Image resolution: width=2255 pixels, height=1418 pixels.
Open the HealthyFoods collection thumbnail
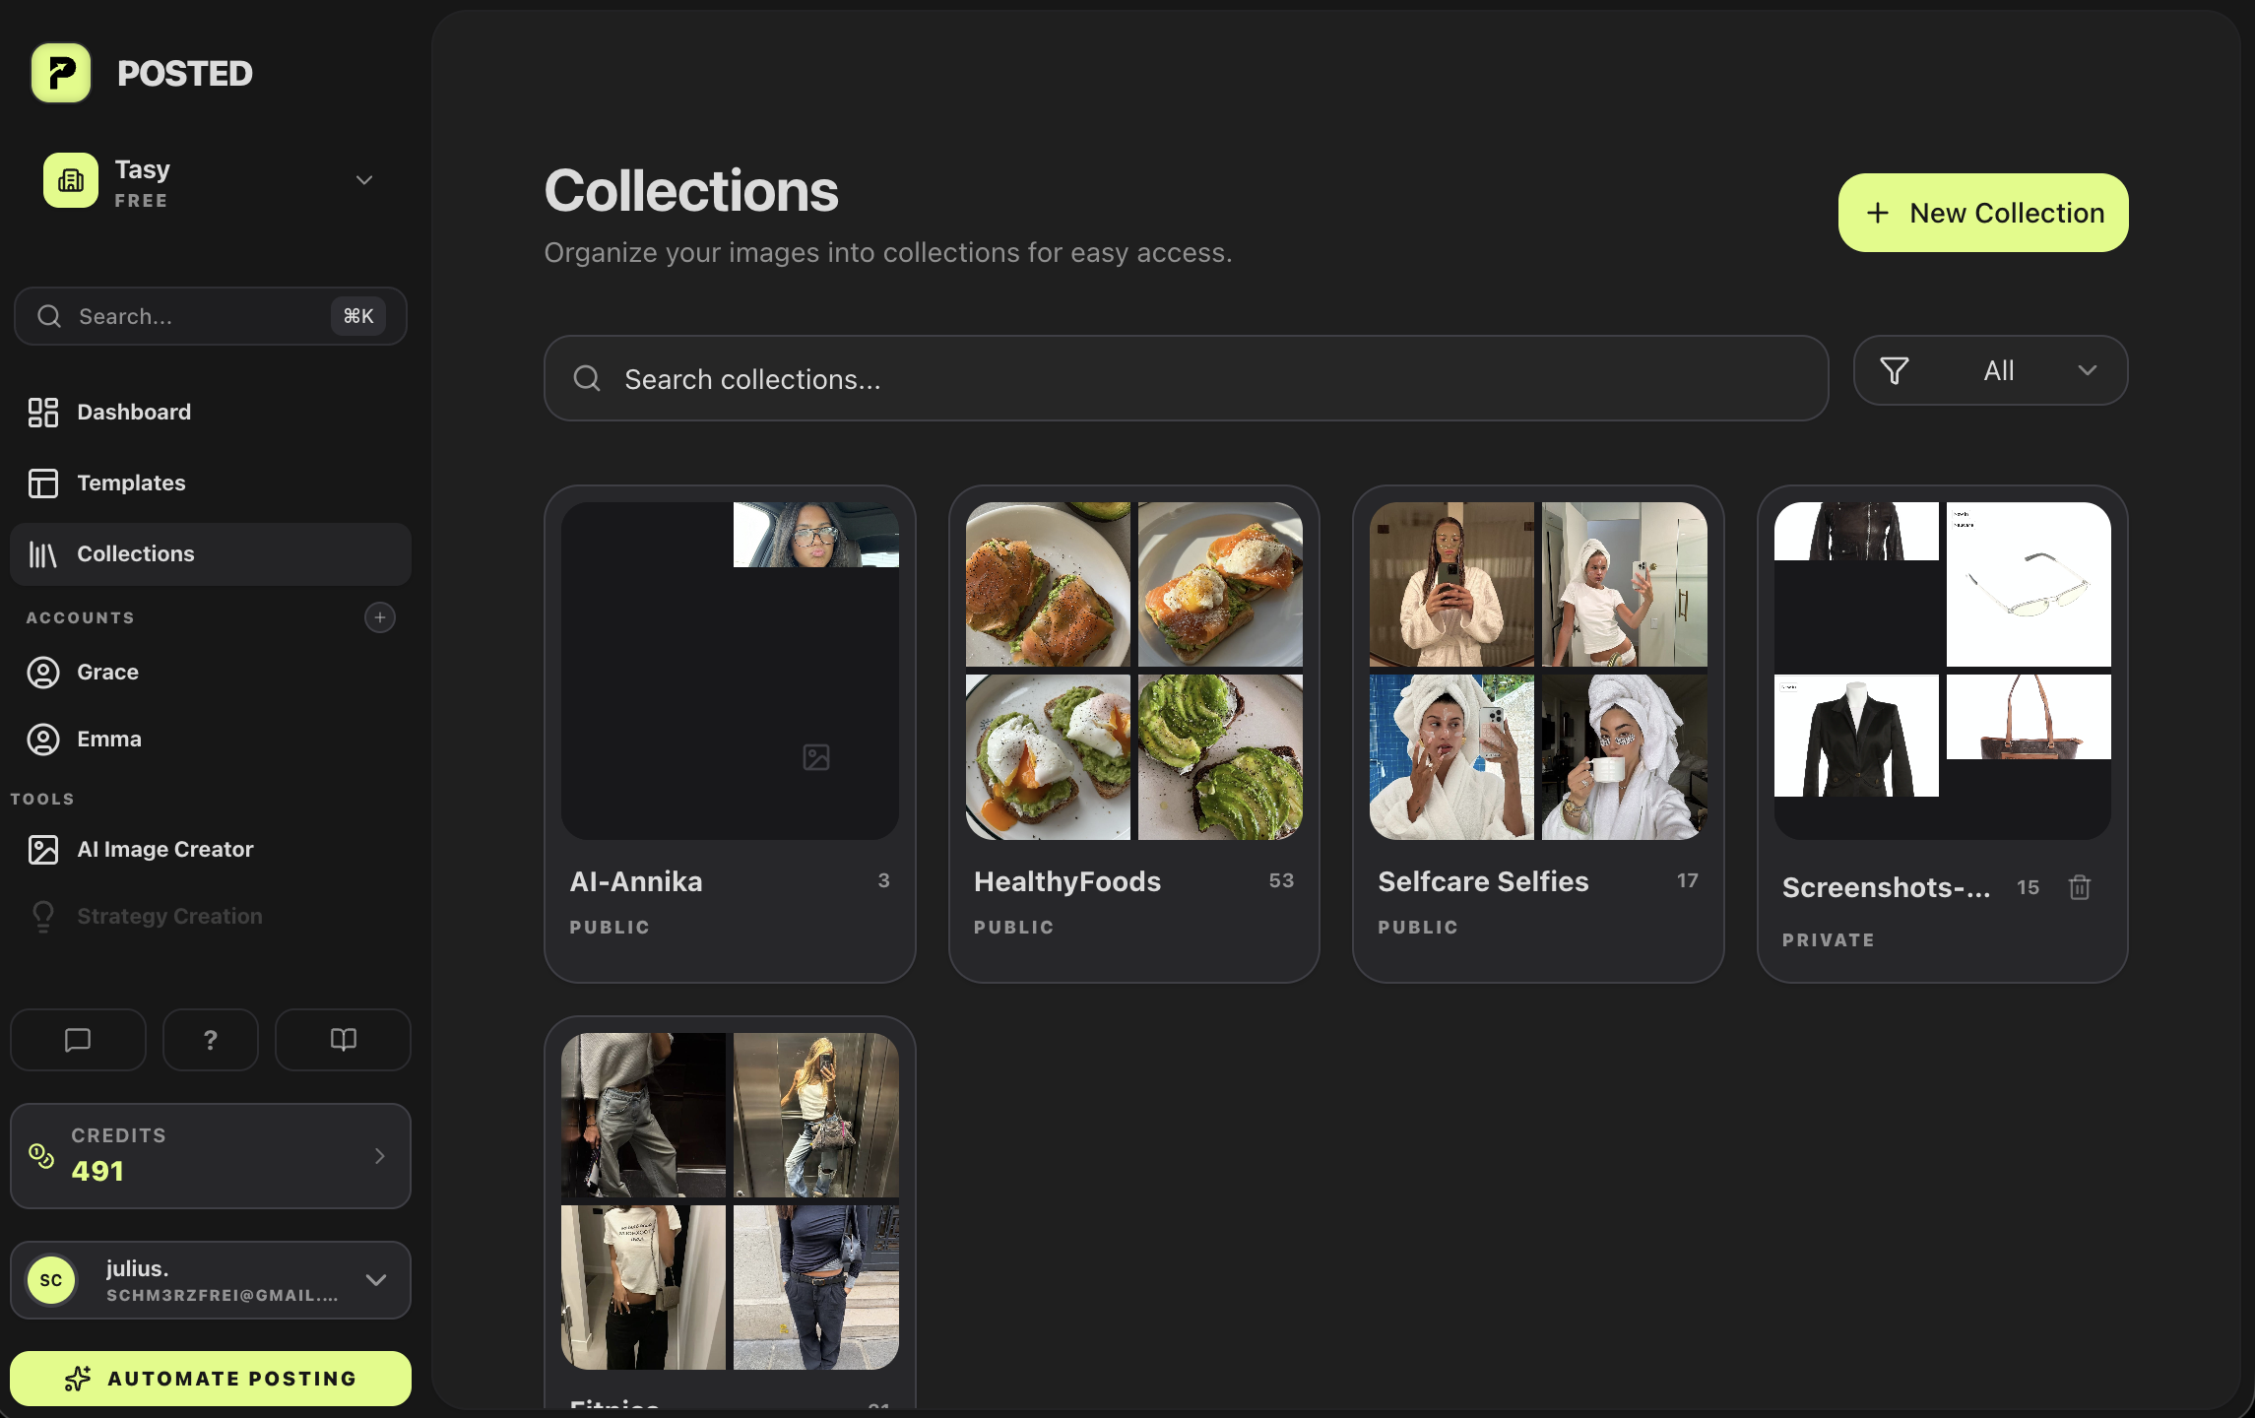tap(1133, 671)
